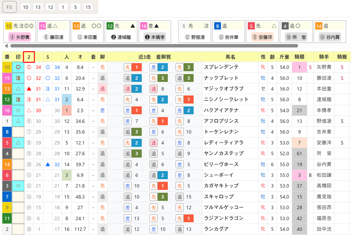Toggle the empty 印 cell for シューボーイ
Viewport: 351px width, 235px height.
pos(18,175)
